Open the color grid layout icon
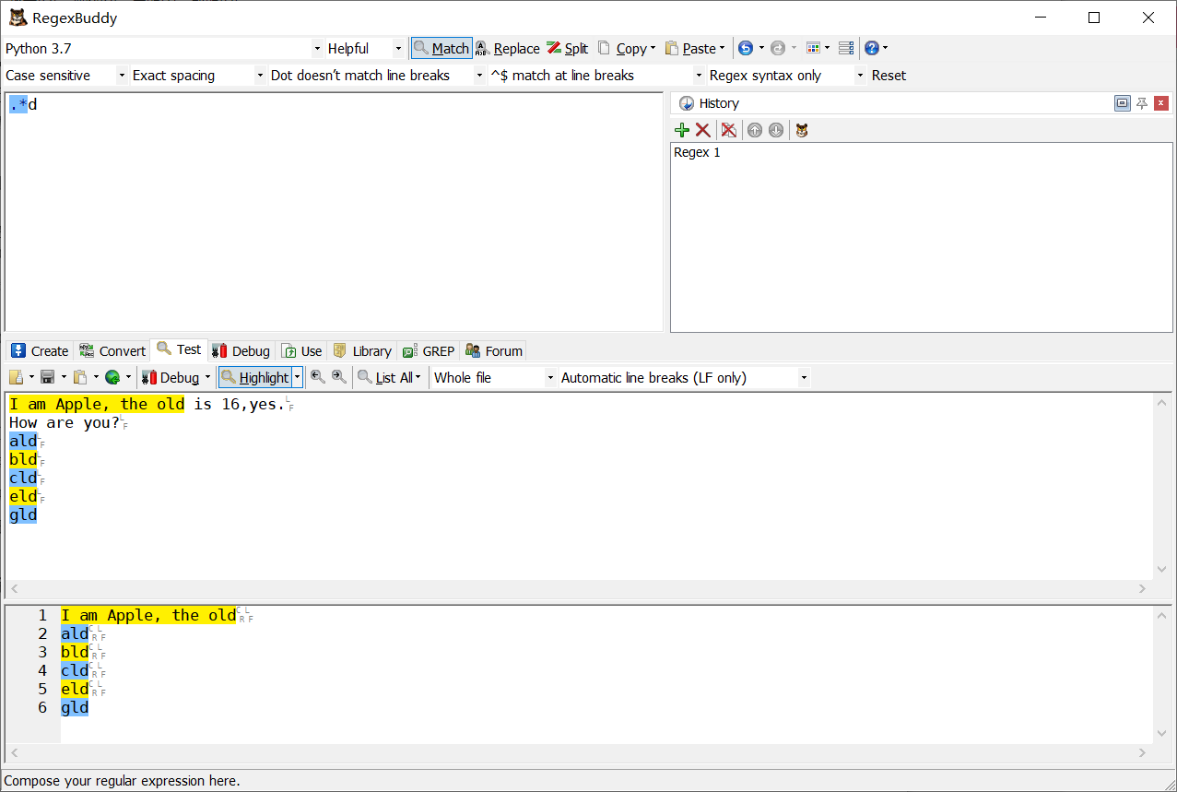 [813, 48]
